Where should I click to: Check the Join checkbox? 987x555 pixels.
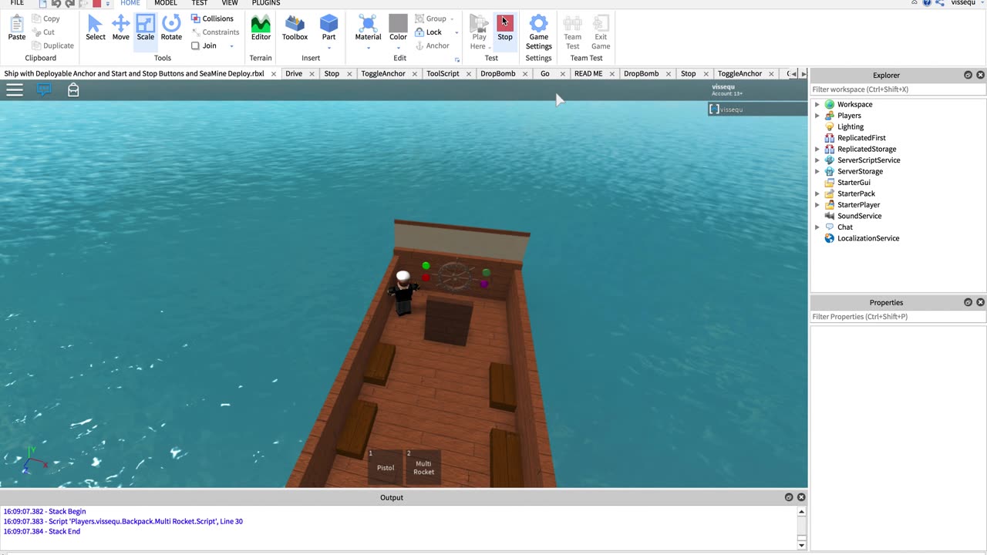point(195,45)
